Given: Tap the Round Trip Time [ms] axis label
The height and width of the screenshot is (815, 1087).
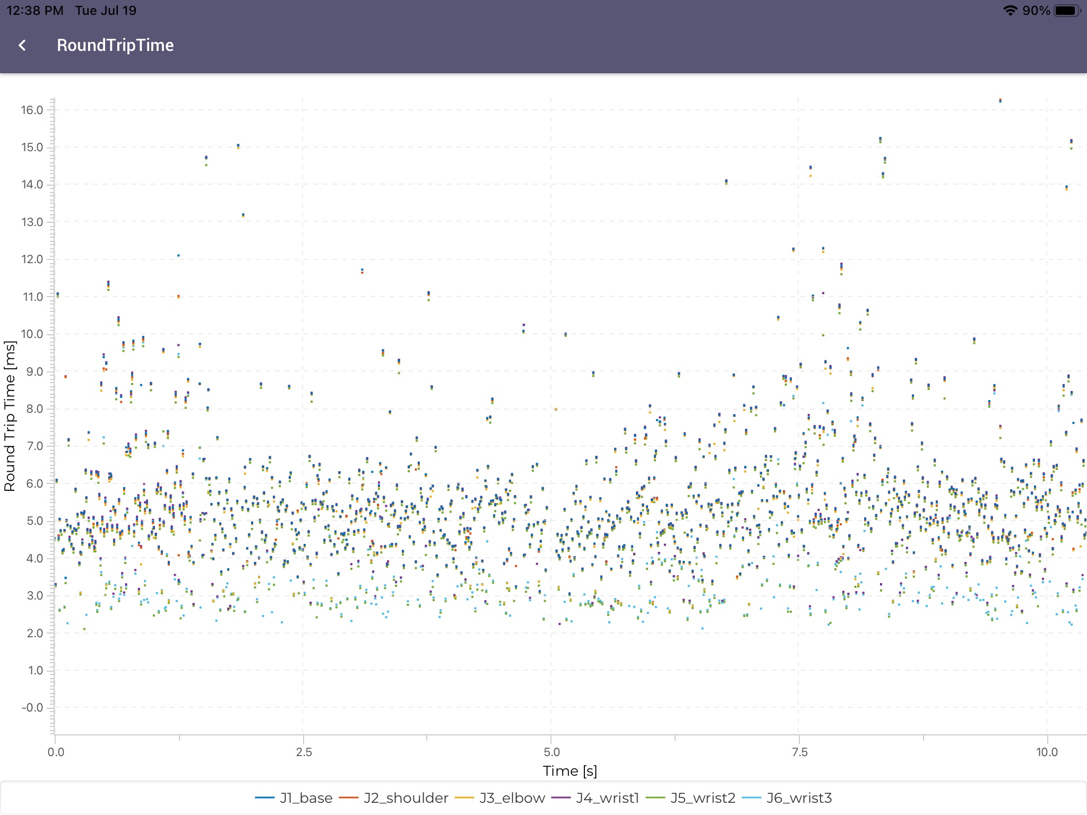Looking at the screenshot, I should click(10, 416).
